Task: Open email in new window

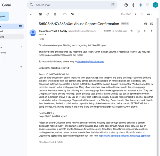Action: pyautogui.click(x=151, y=24)
